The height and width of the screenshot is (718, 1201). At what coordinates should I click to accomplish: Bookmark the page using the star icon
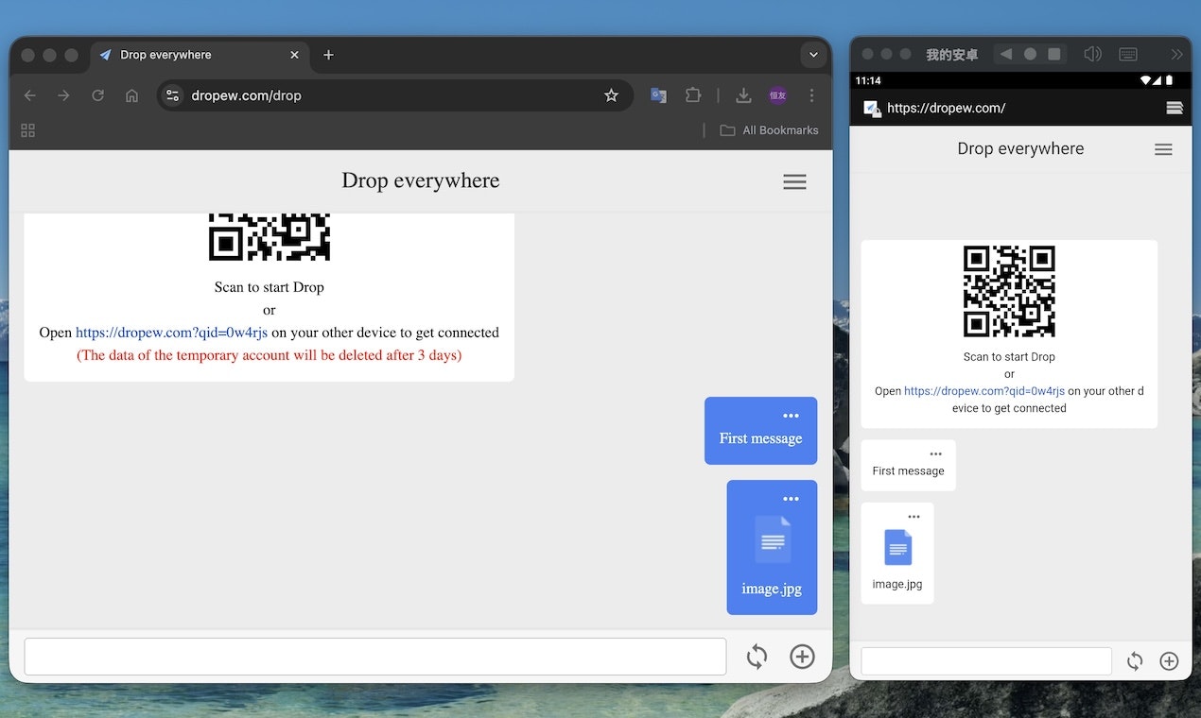click(x=611, y=94)
